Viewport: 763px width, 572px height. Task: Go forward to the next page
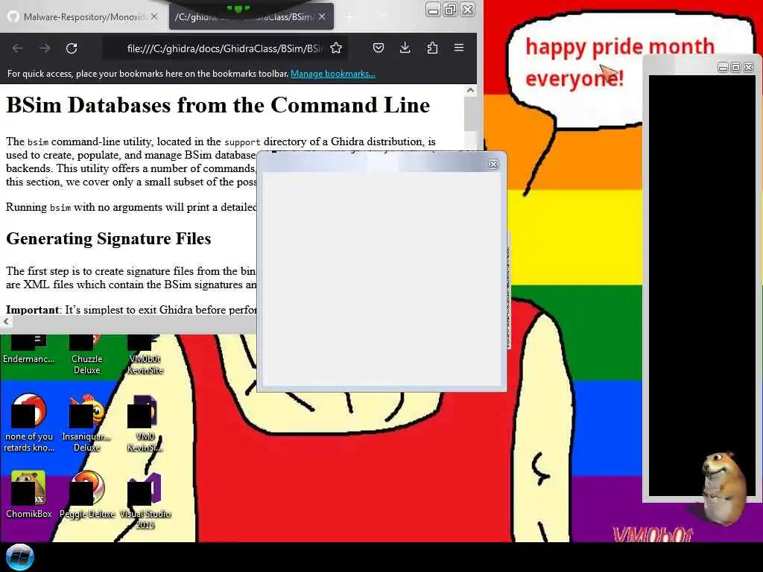(x=44, y=48)
